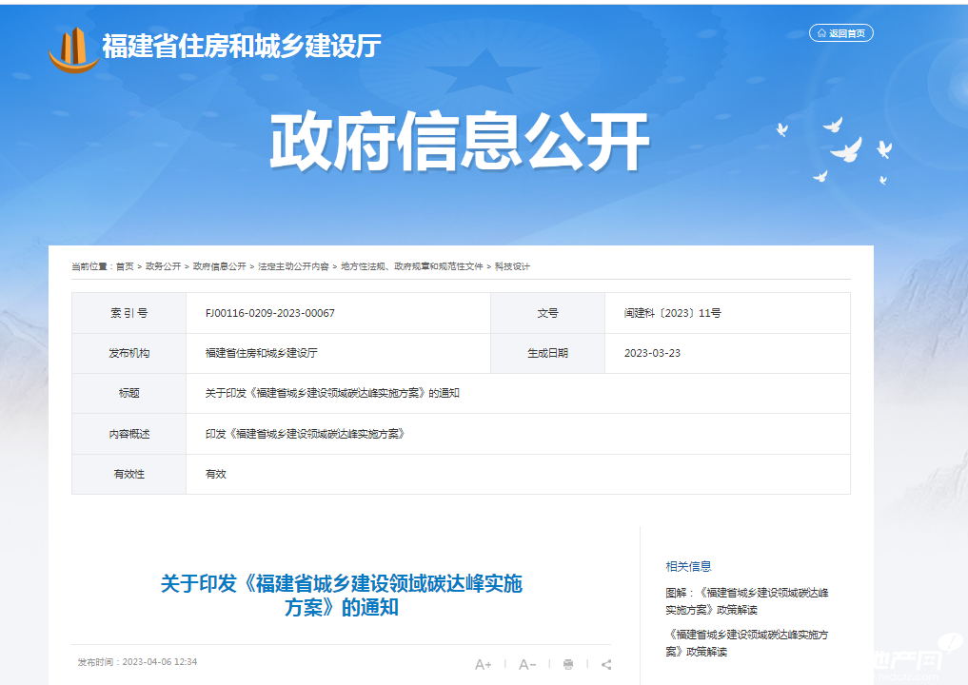The image size is (968, 685).
Task: Click the 有效性 label cell
Action: pyautogui.click(x=129, y=474)
